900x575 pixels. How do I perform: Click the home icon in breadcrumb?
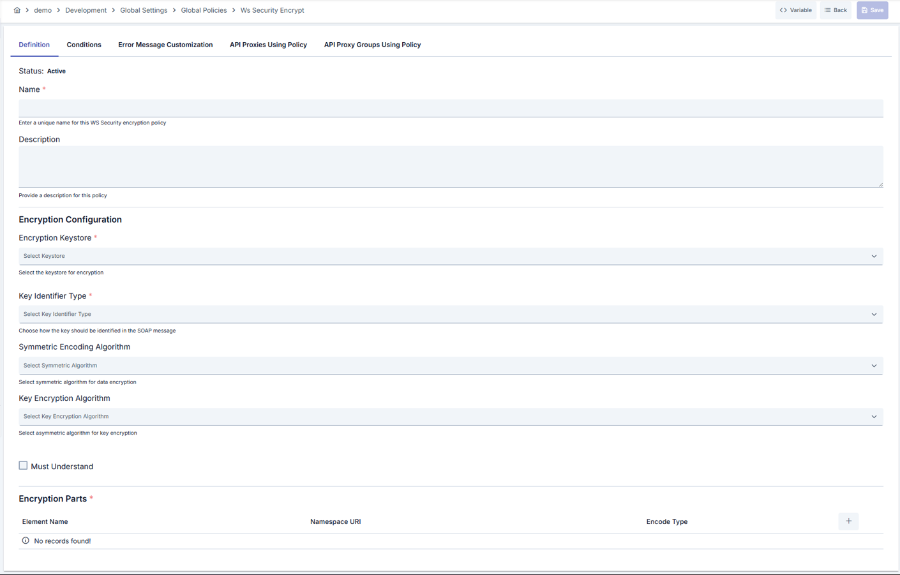(x=17, y=10)
